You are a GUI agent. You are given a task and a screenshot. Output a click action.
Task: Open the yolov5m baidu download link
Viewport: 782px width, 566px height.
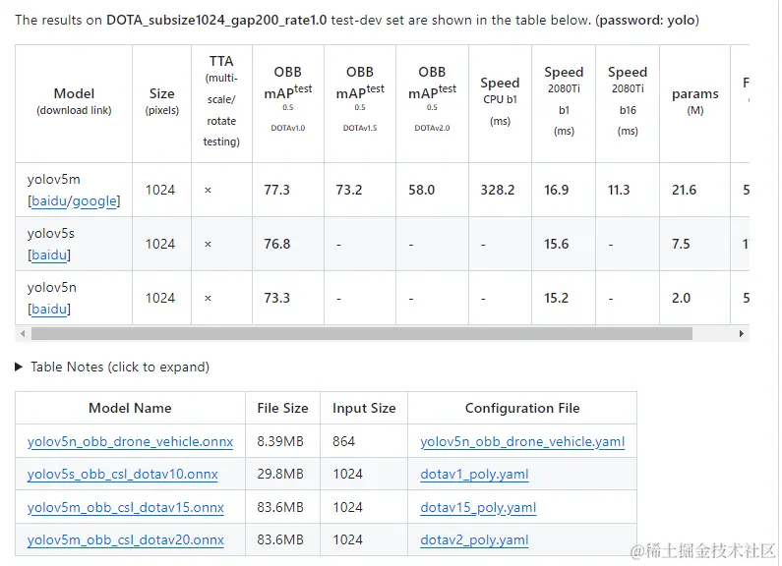click(x=49, y=201)
